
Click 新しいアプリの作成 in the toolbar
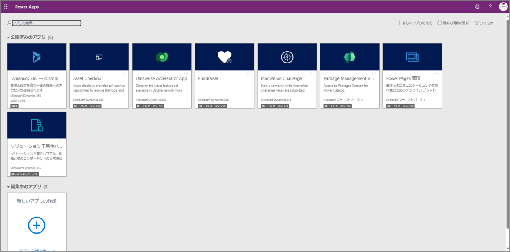tap(414, 23)
